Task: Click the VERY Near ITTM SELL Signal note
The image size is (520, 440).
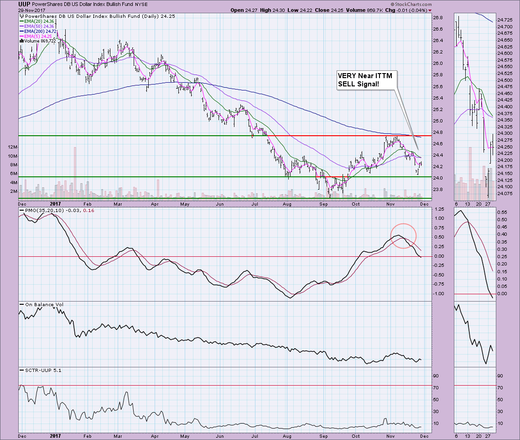Action: (x=367, y=80)
